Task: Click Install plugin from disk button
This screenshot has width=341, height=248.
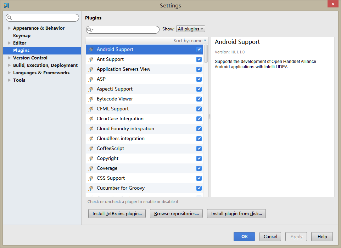Action: (x=236, y=214)
